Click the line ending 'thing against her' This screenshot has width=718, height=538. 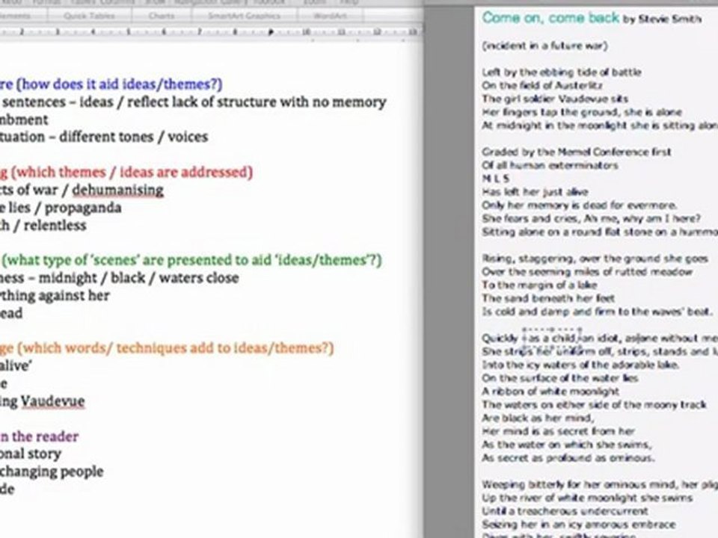55,296
